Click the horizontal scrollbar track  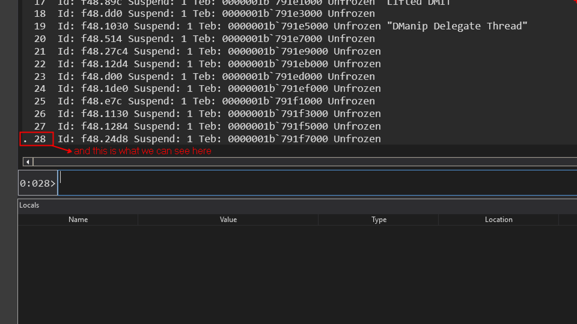301,162
